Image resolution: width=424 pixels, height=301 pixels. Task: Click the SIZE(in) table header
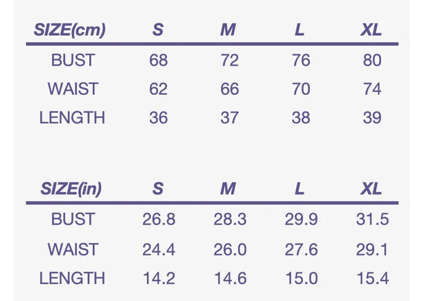[71, 189]
